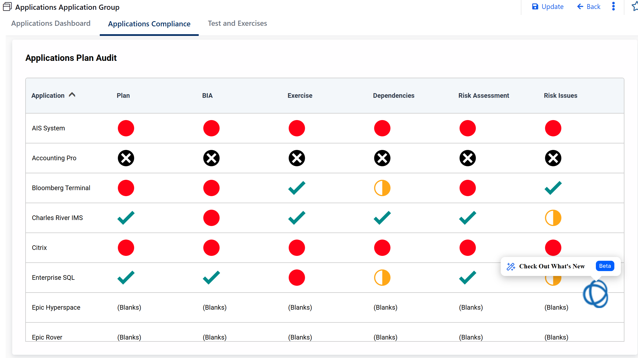The width and height of the screenshot is (638, 358).
Task: Click the Risk Issues column header
Action: (x=560, y=96)
